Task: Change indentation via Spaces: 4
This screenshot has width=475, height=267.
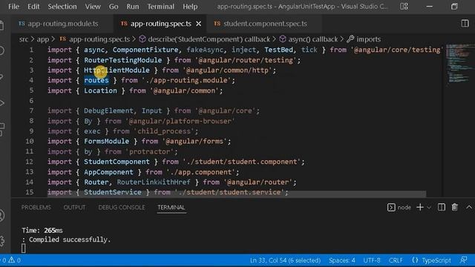Action: coord(342,260)
